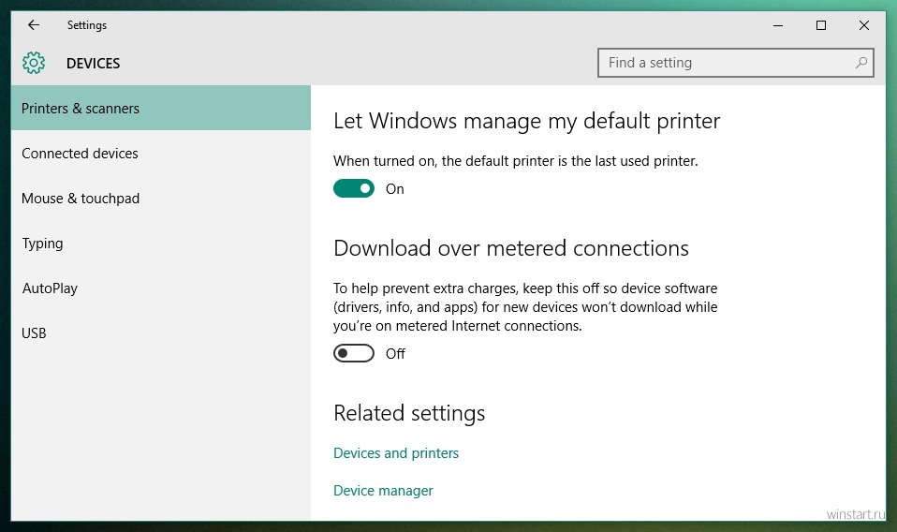Viewport: 897px width, 532px height.
Task: Turn off Windows-managed default printer toggle
Action: pos(354,189)
